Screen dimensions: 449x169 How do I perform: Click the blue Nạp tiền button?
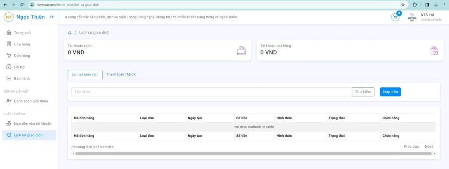tap(390, 92)
